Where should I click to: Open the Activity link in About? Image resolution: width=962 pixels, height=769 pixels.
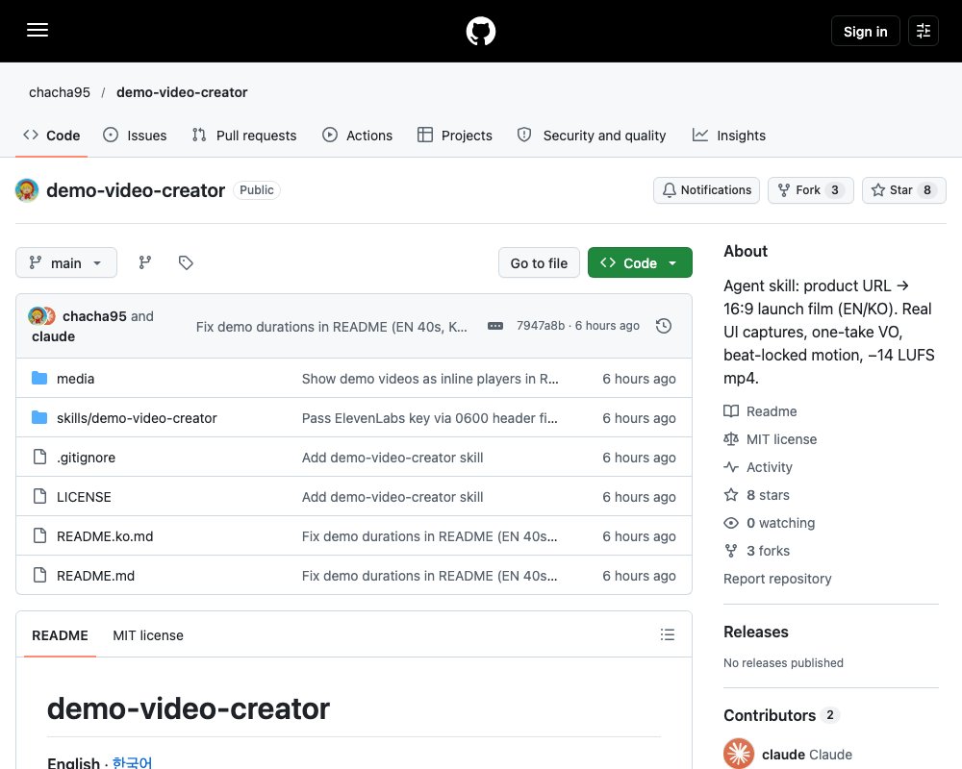click(758, 467)
